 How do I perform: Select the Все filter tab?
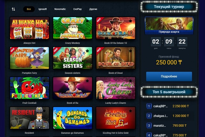[29, 9]
